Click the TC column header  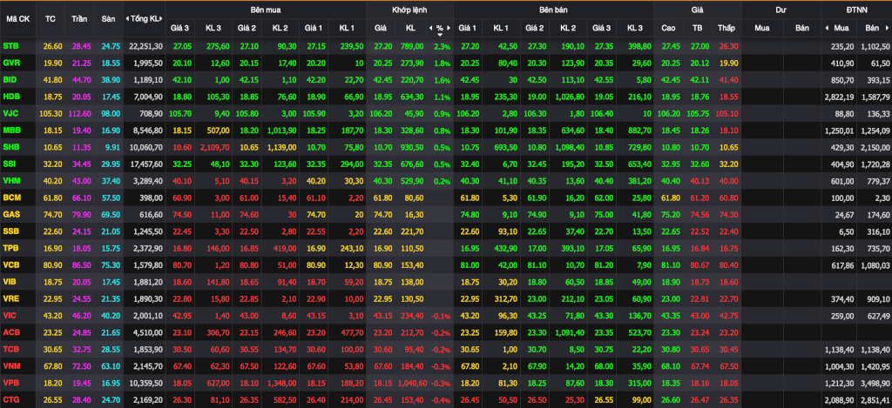tap(50, 18)
